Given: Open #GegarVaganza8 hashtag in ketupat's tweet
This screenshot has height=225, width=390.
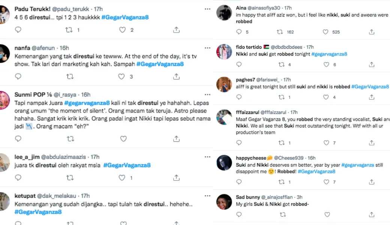Looking at the screenshot, I should [x=38, y=212].
